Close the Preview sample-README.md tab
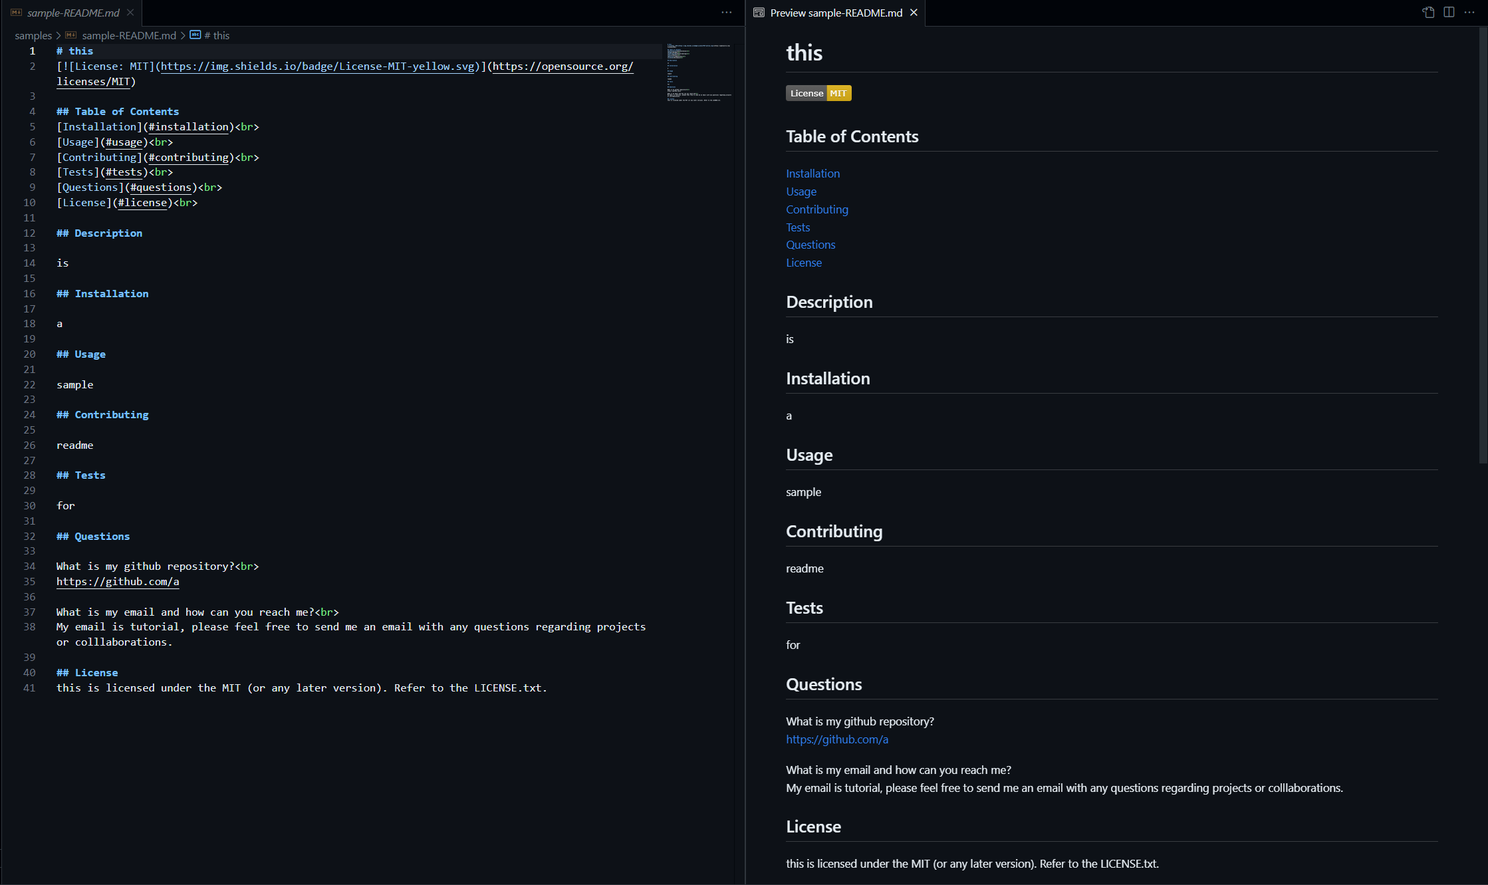The image size is (1488, 885). [x=914, y=13]
